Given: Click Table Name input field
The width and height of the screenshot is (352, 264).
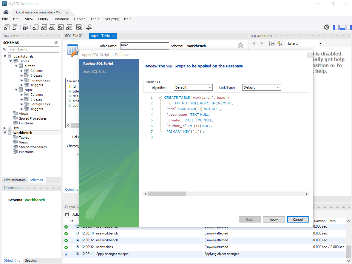Looking at the screenshot, I should point(145,46).
